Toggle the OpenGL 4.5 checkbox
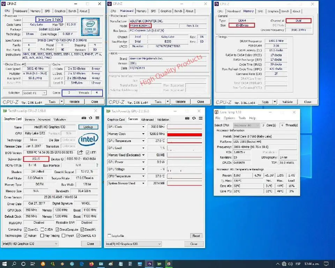 78,236
